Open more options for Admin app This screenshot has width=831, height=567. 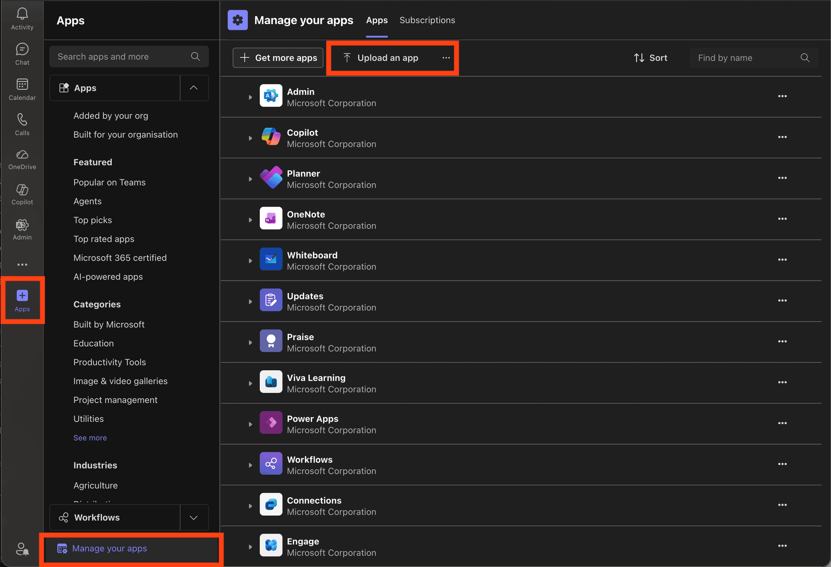(782, 96)
